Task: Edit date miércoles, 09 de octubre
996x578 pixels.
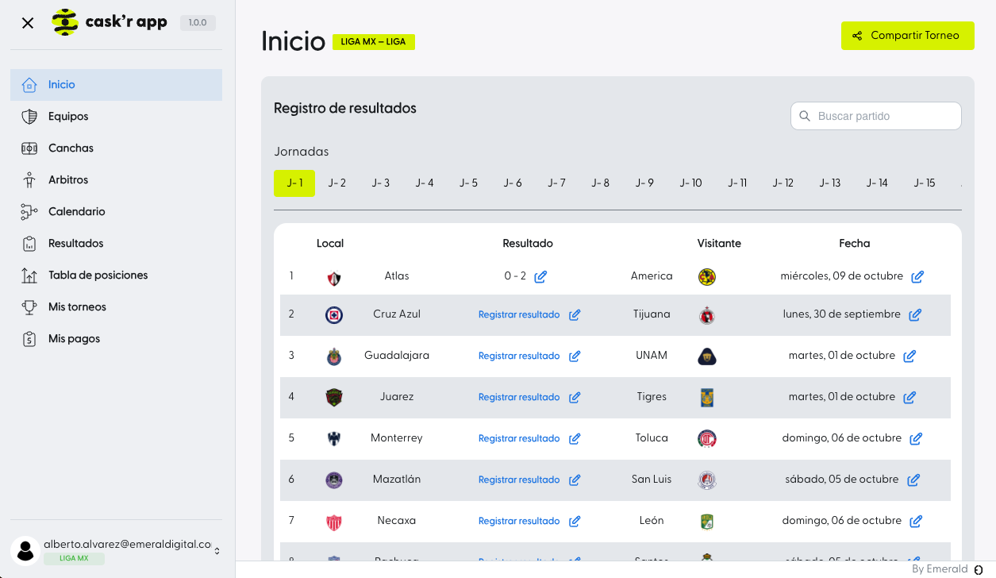Action: [917, 277]
